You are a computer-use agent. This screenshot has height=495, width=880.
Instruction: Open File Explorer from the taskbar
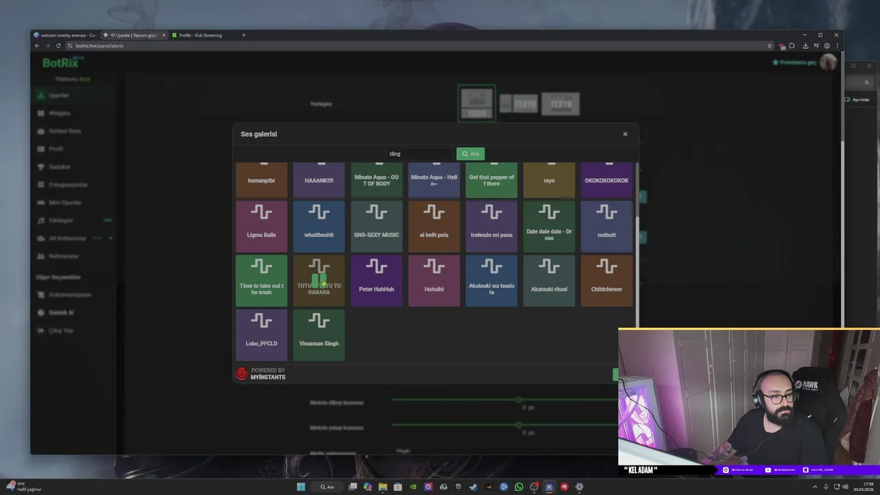click(383, 487)
